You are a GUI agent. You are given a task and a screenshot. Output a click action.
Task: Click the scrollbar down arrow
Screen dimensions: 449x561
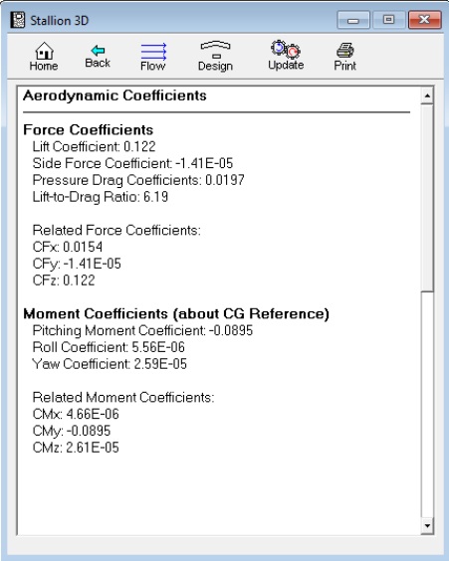tap(427, 526)
